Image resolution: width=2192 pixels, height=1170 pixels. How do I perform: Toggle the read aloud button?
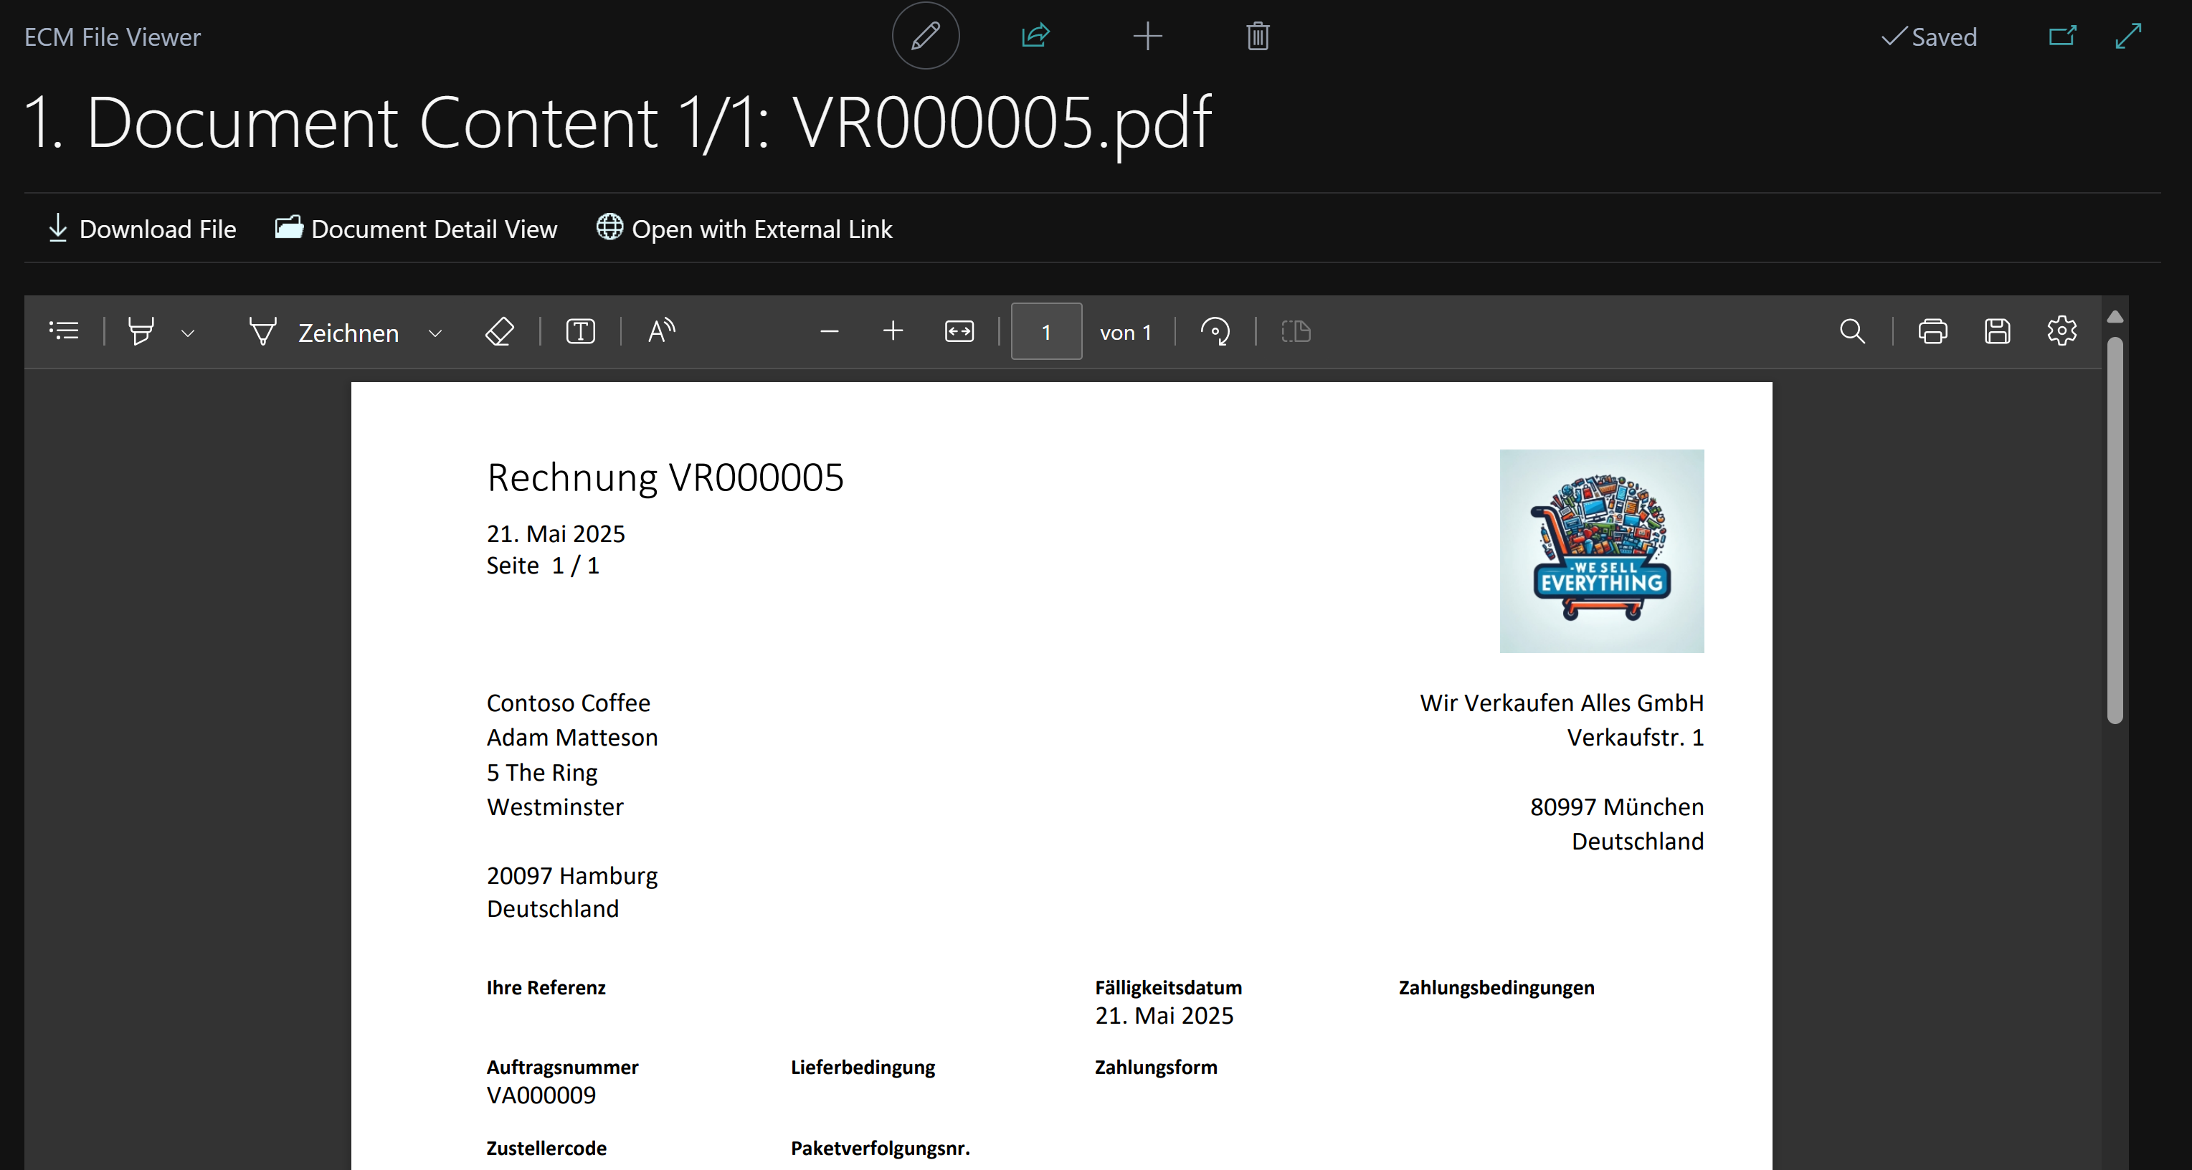coord(661,331)
